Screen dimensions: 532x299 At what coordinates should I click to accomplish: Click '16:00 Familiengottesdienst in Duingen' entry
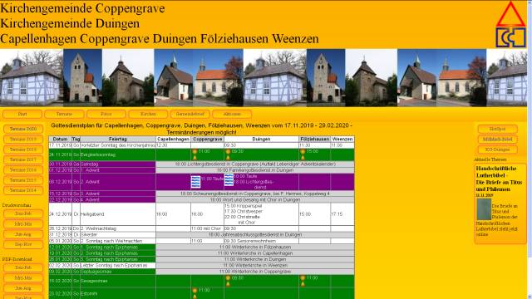(x=255, y=169)
